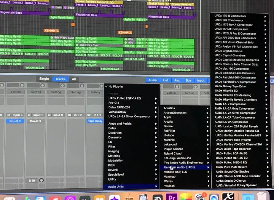The width and height of the screenshot is (274, 200).
Task: Expand the FabFilter submenu arrow
Action: coord(208,131)
